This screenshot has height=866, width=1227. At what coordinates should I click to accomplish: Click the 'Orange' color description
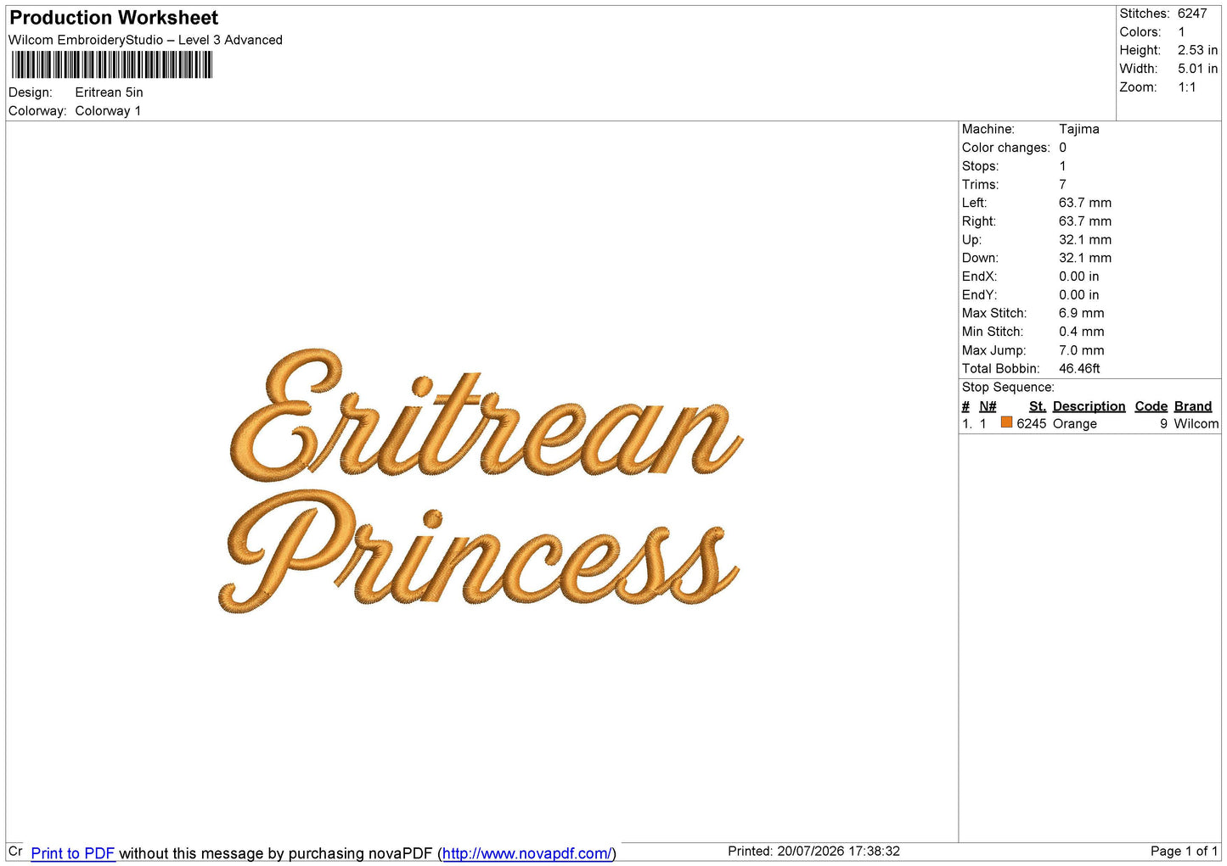click(1075, 424)
